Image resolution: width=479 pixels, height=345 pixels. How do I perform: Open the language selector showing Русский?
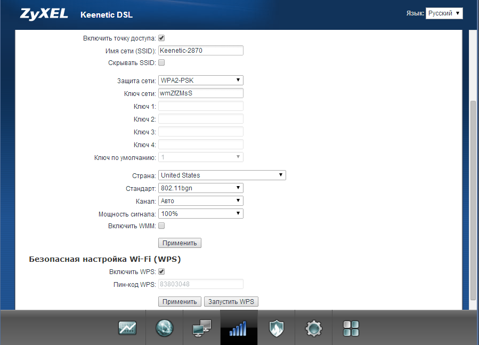tap(444, 13)
